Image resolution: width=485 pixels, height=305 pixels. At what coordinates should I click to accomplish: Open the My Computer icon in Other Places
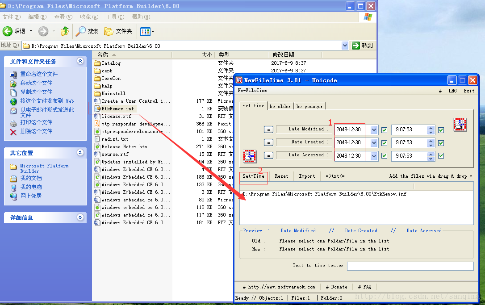click(13, 188)
